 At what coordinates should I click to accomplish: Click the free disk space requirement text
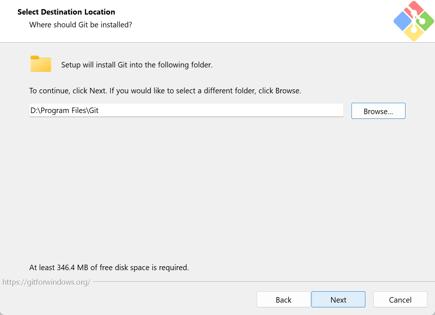point(109,268)
